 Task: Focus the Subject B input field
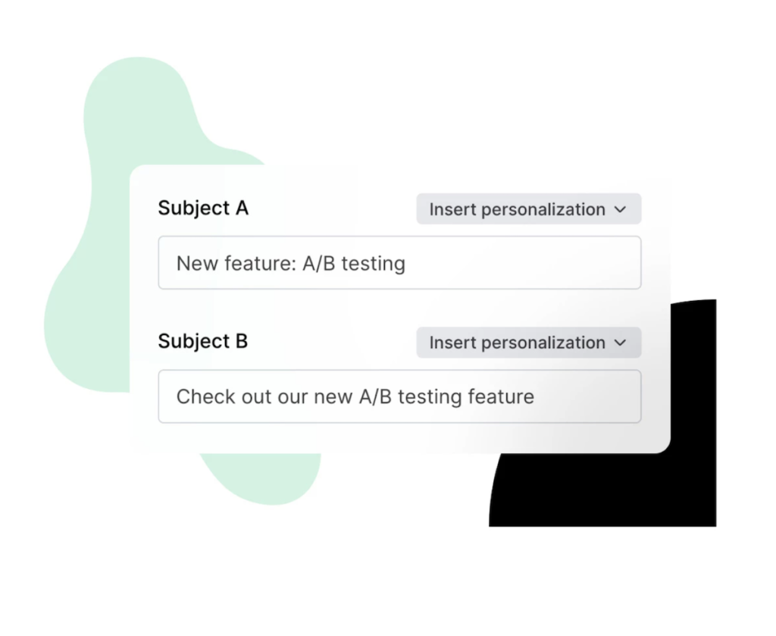[399, 396]
